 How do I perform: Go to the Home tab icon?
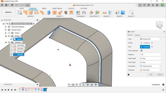click(x=27, y=5)
